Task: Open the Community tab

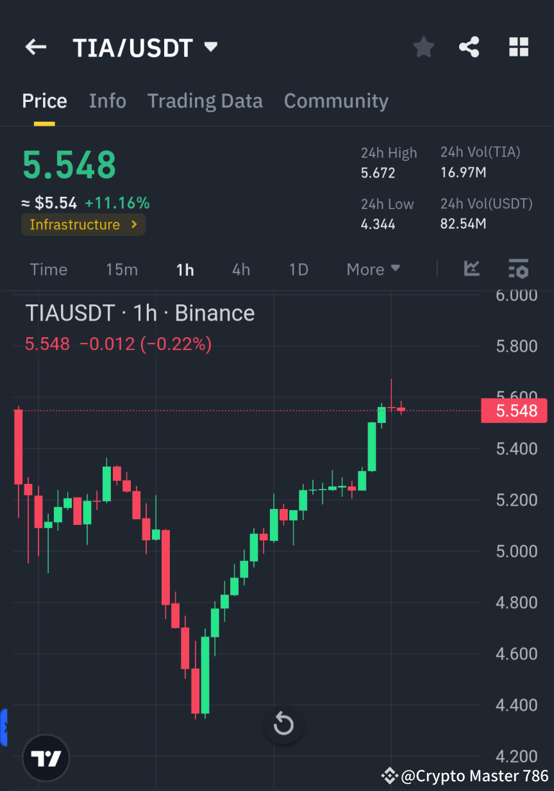Action: point(336,101)
